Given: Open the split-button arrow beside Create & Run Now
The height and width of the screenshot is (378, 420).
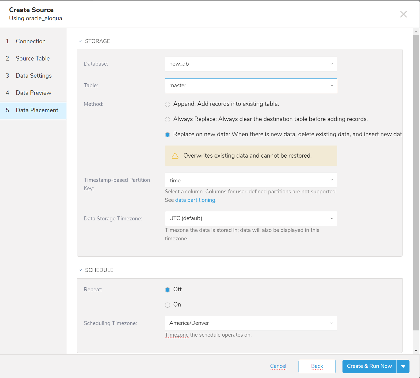Looking at the screenshot, I should click(x=403, y=366).
